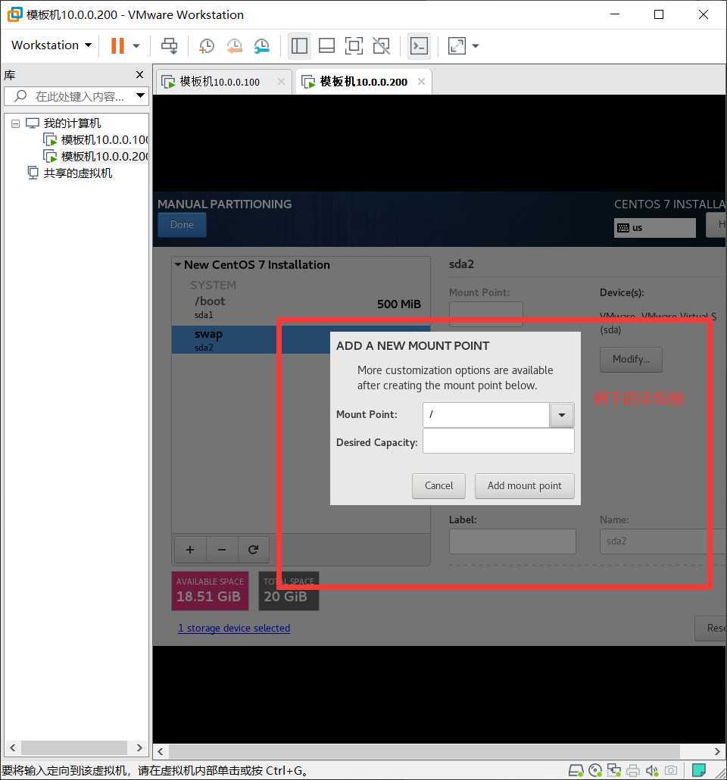The width and height of the screenshot is (727, 780).
Task: Open the stretch display dropdown arrow
Action: [x=476, y=45]
